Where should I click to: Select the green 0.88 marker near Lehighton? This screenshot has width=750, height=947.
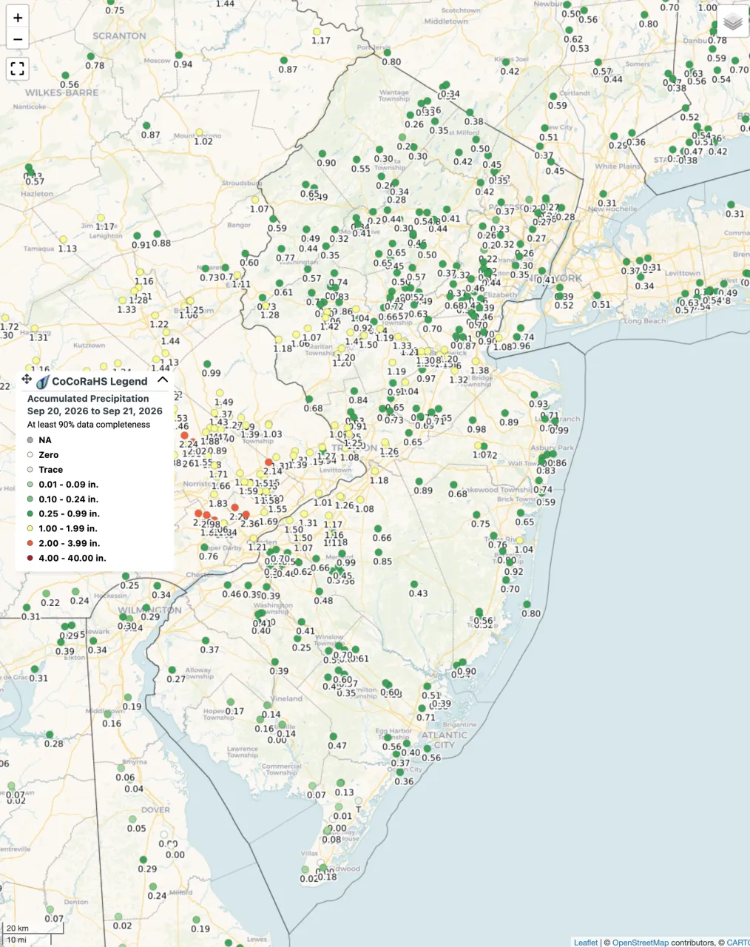point(157,235)
